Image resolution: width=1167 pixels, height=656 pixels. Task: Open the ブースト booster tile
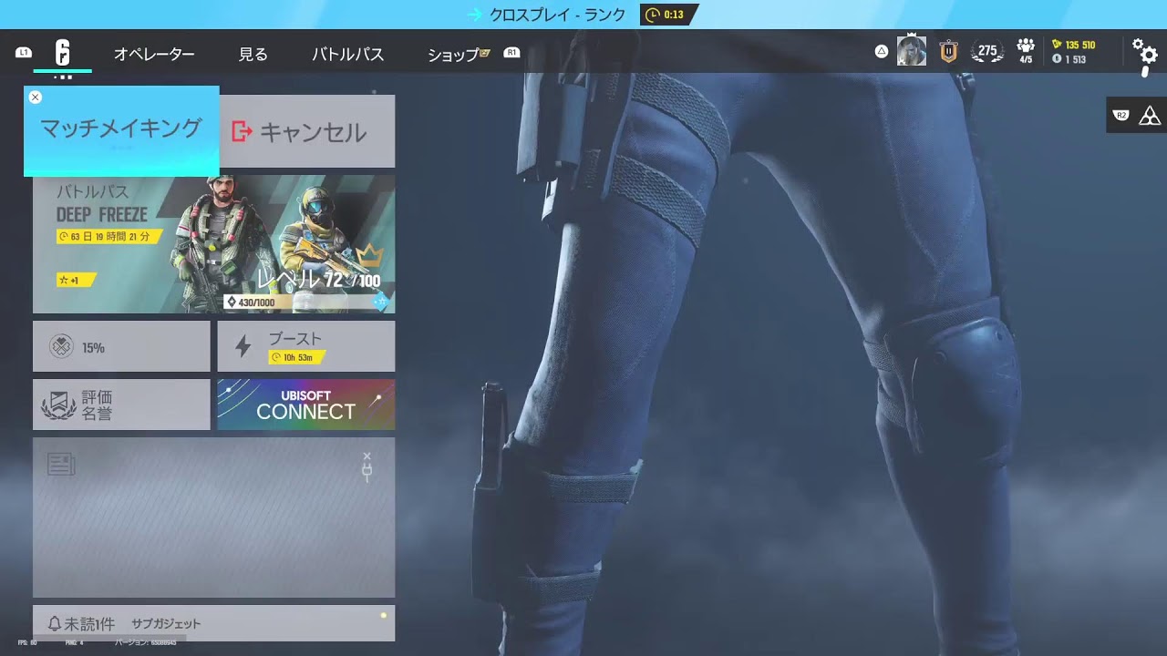(305, 346)
